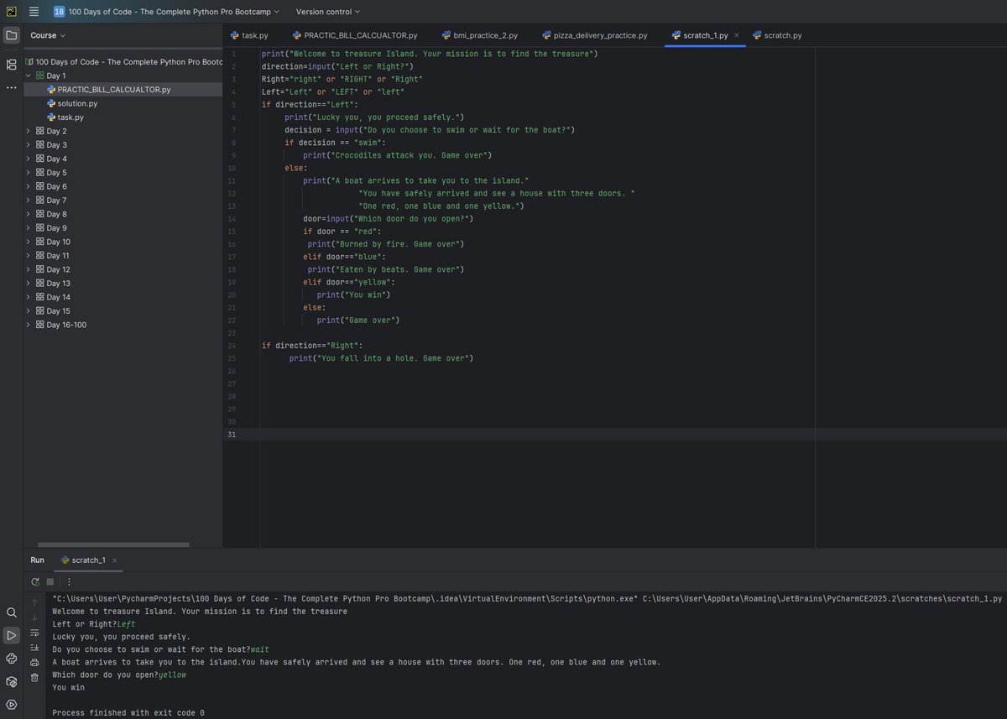The width and height of the screenshot is (1007, 719).
Task: Switch to the task.py tab
Action: coord(249,35)
